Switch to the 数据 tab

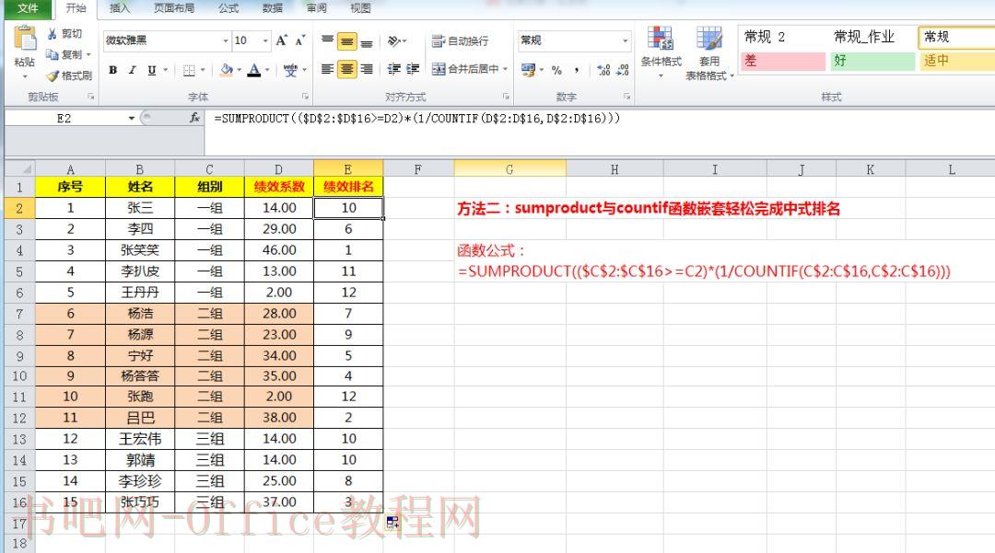coord(272,8)
